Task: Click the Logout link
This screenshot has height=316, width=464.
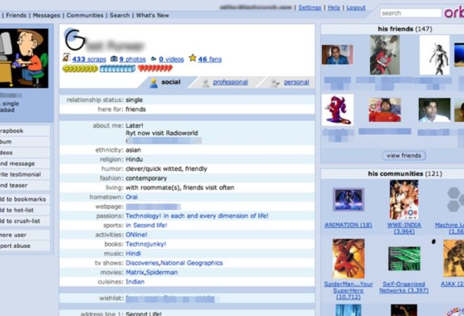Action: point(356,8)
